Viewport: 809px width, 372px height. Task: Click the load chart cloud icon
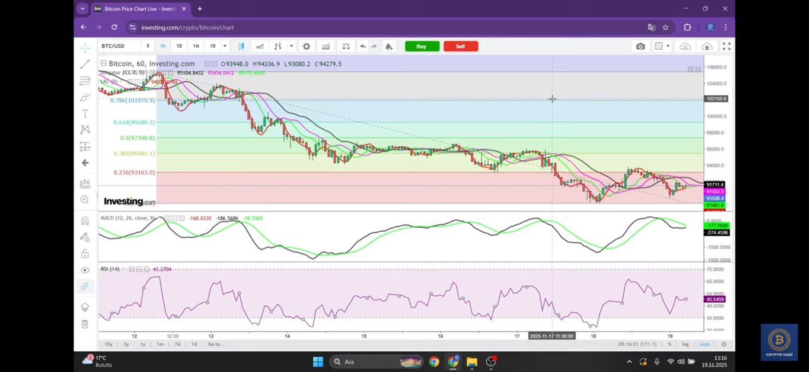(x=686, y=46)
